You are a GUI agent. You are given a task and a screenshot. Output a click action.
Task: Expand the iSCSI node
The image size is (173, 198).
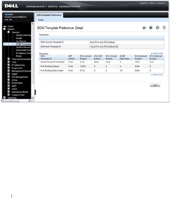(9, 89)
